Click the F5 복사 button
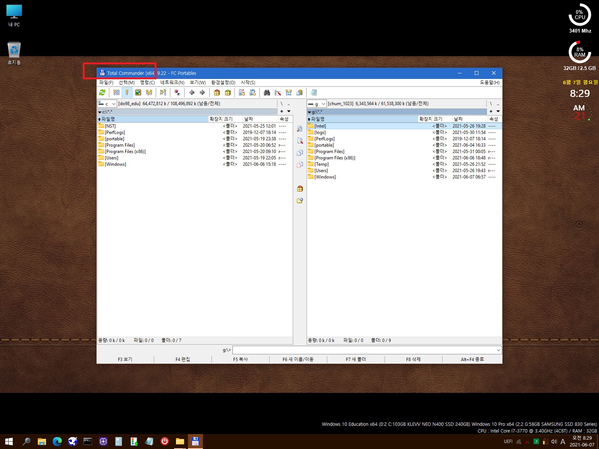Screen dimensions: 599x449 240,359
